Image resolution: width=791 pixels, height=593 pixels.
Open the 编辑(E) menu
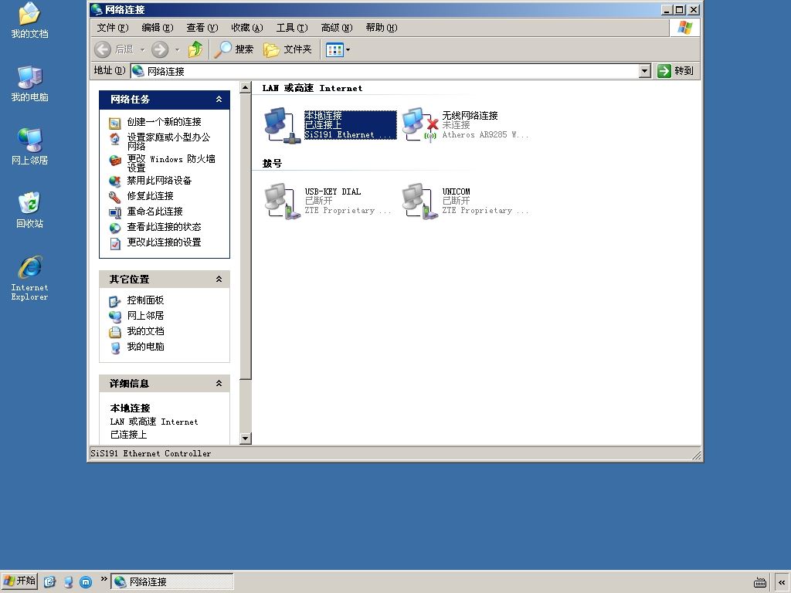coord(158,28)
